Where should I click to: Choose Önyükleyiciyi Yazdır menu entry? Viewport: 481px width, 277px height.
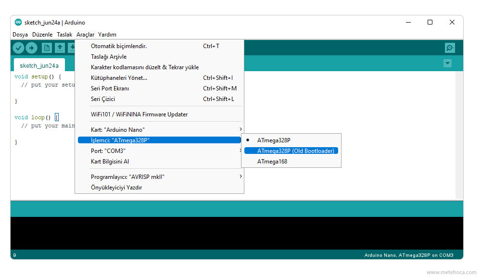[x=160, y=188]
